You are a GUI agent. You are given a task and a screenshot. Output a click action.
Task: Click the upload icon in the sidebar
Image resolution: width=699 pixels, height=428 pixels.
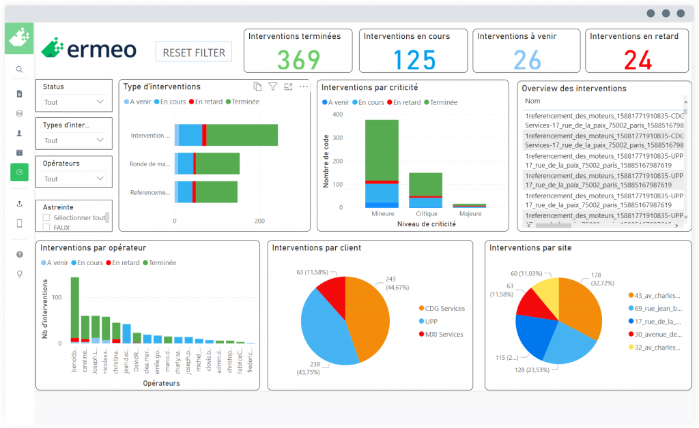tap(19, 203)
